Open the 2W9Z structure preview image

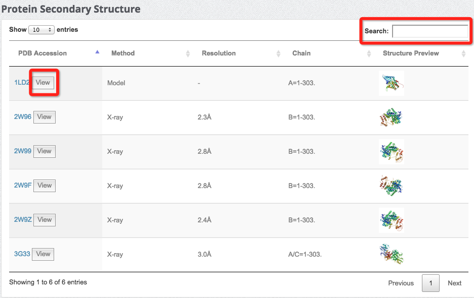[x=391, y=220]
